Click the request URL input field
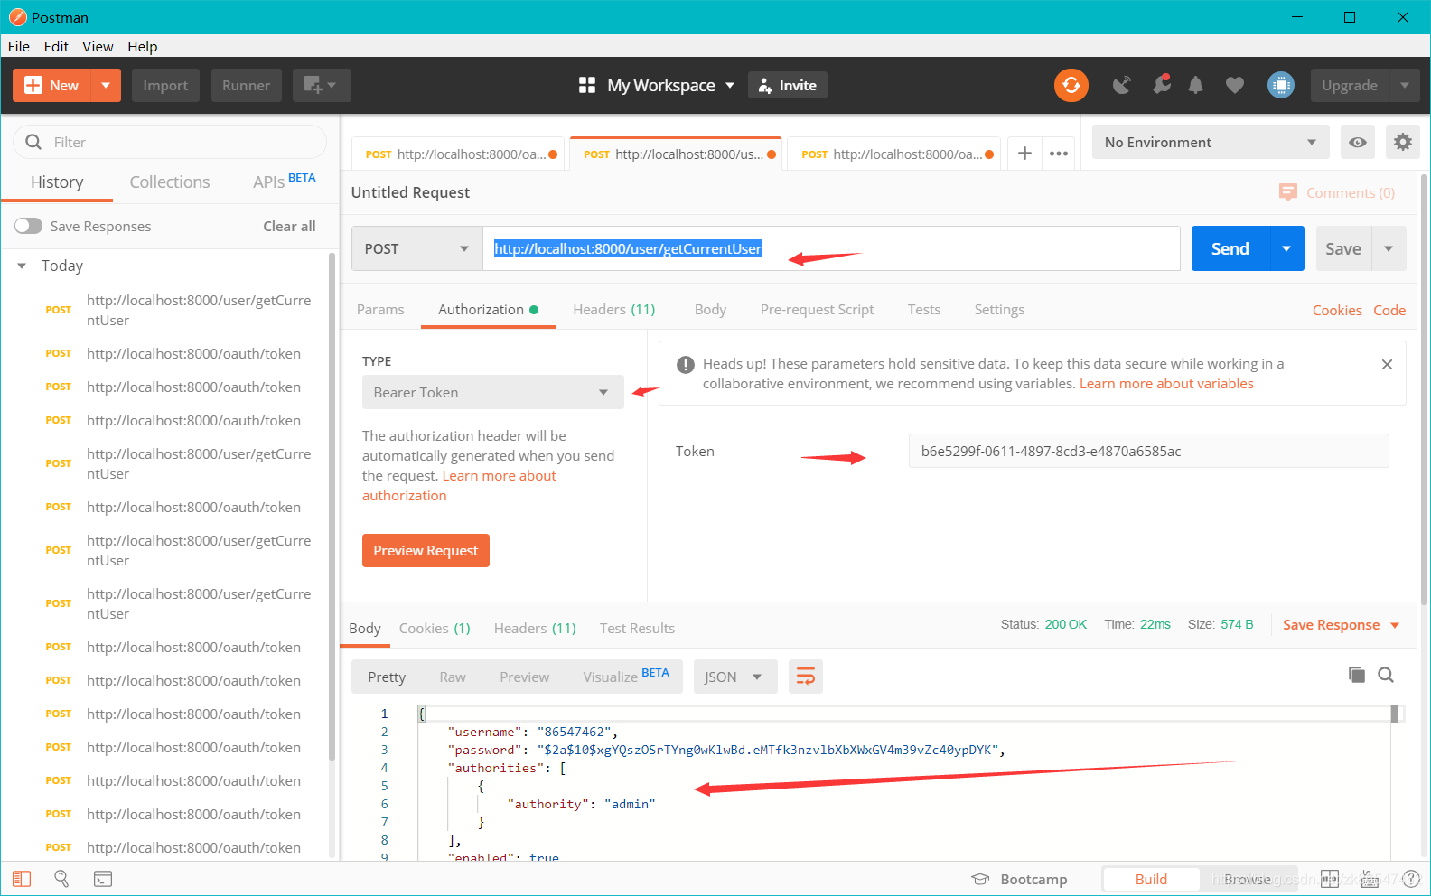This screenshot has width=1431, height=896. coord(831,248)
